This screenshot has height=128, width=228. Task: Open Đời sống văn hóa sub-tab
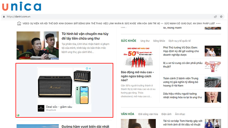coord(148,114)
